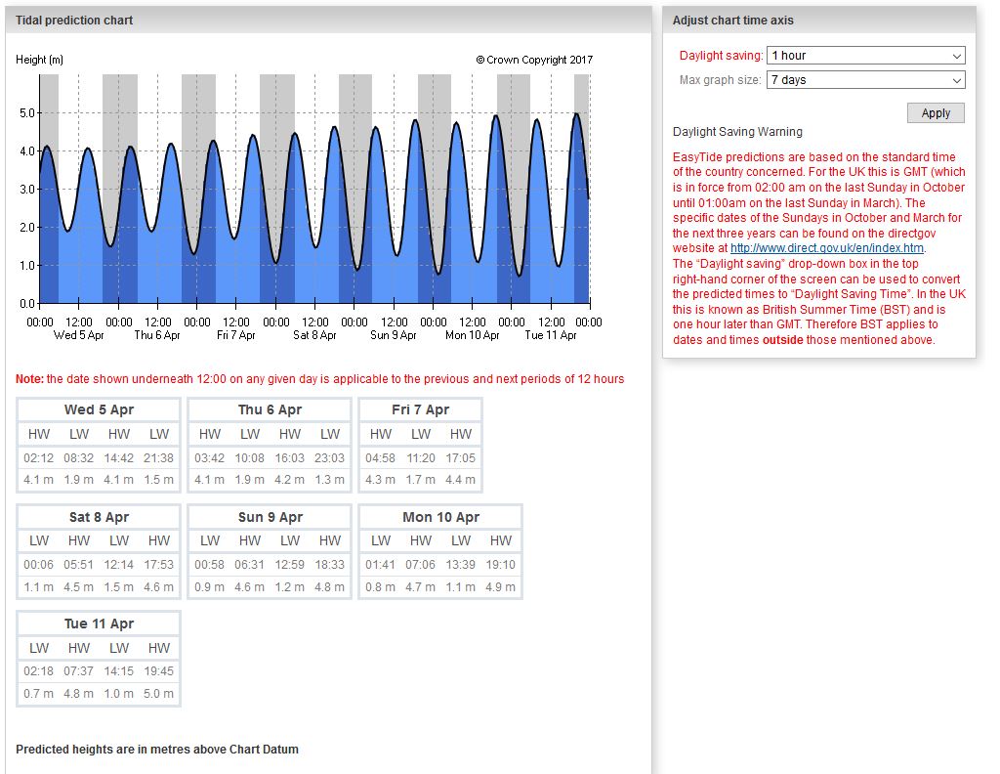This screenshot has height=774, width=1000.
Task: Click the Tidal prediction chart panel title
Action: point(74,21)
